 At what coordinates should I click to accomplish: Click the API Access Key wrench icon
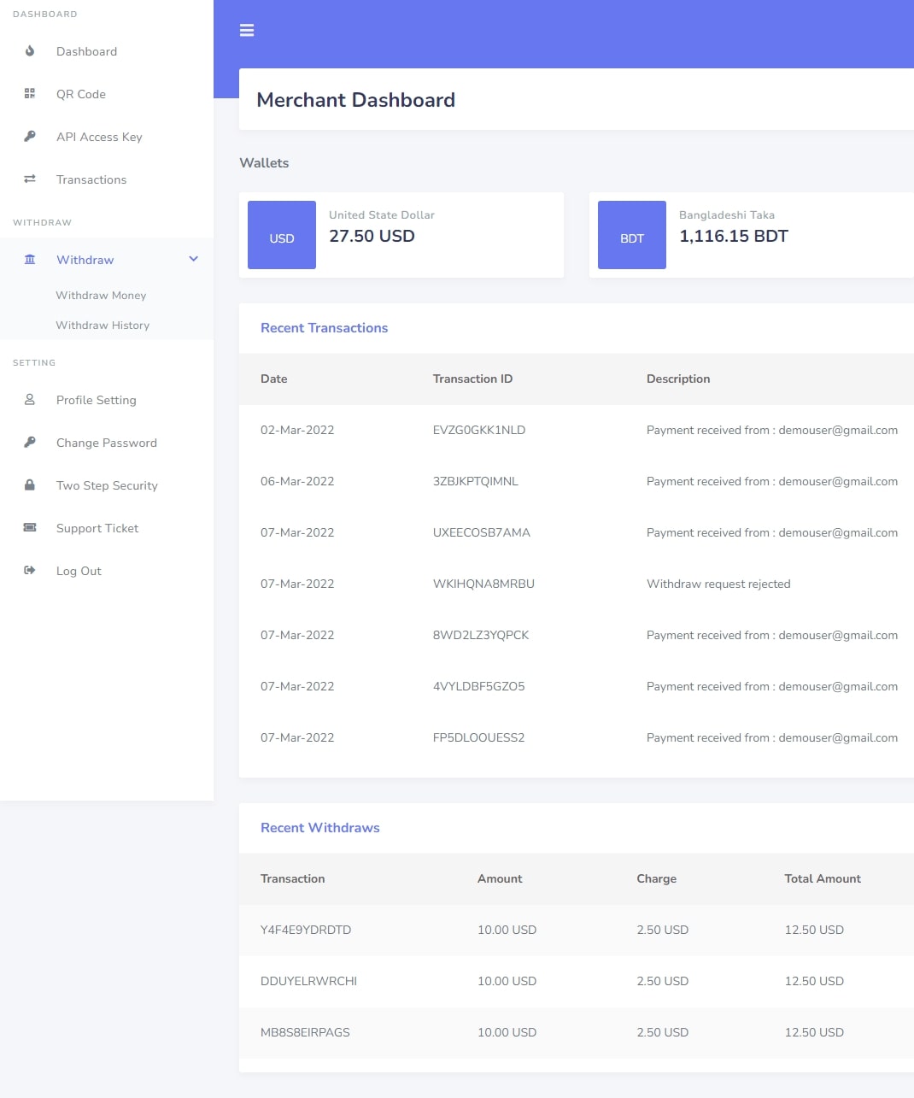coord(29,137)
